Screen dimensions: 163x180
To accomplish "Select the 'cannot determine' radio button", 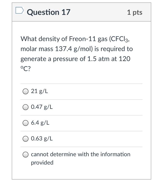I will [26, 155].
